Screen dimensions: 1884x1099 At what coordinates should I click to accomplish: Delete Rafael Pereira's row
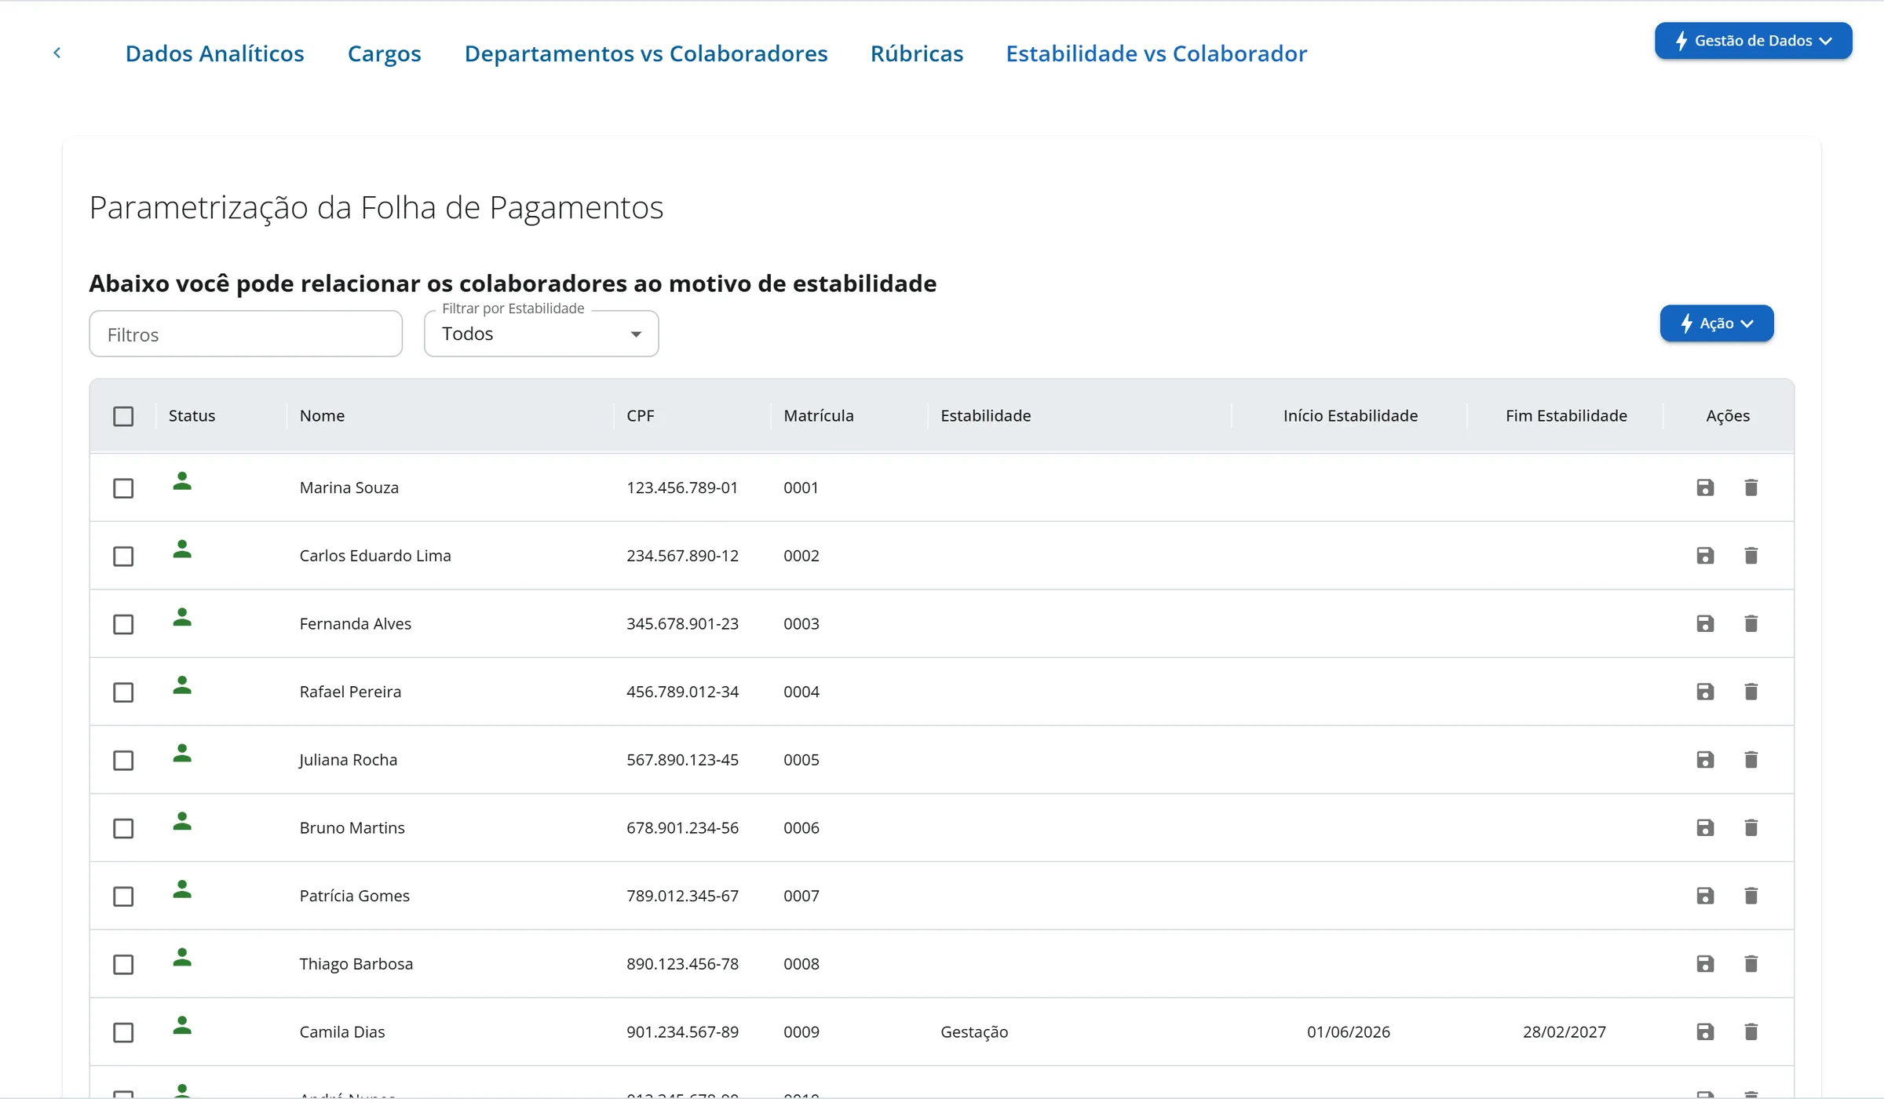pos(1751,692)
